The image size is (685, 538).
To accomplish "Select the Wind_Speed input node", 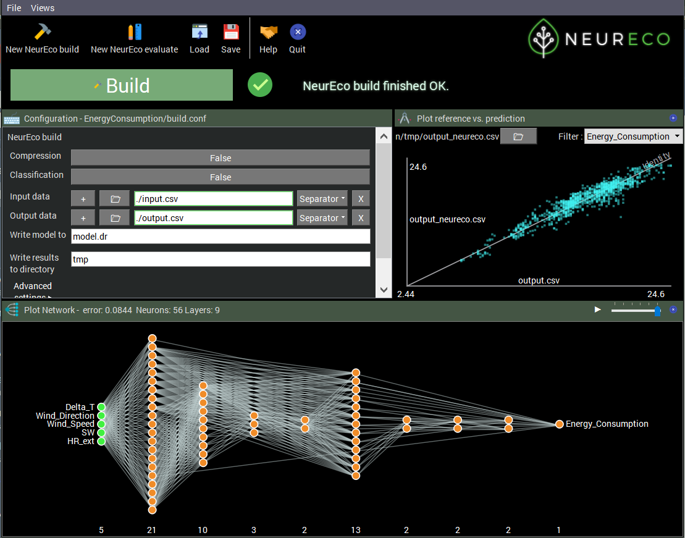I will click(101, 424).
